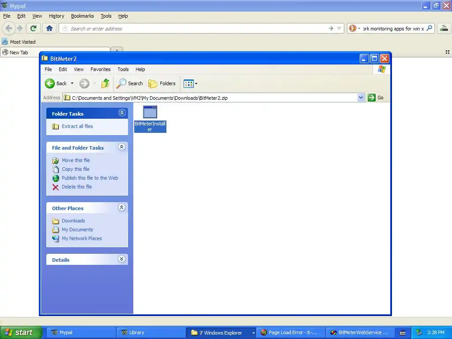Open My Documents under Other Places

click(77, 230)
